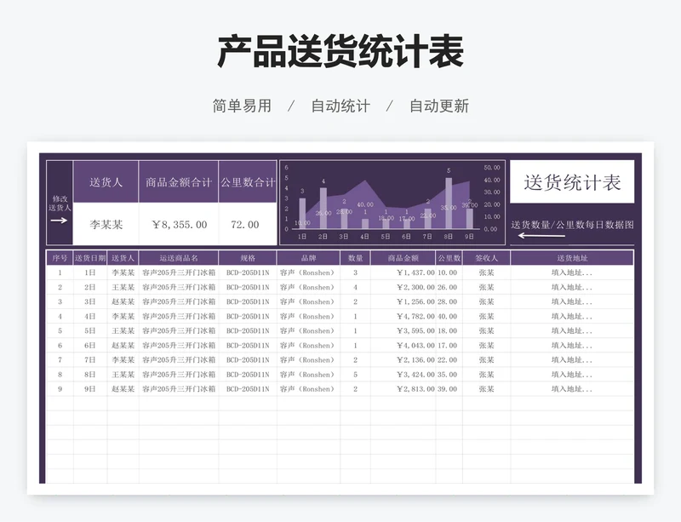Screen dimensions: 681x522
Task: Select the 商品金额 column header
Action: click(x=403, y=258)
